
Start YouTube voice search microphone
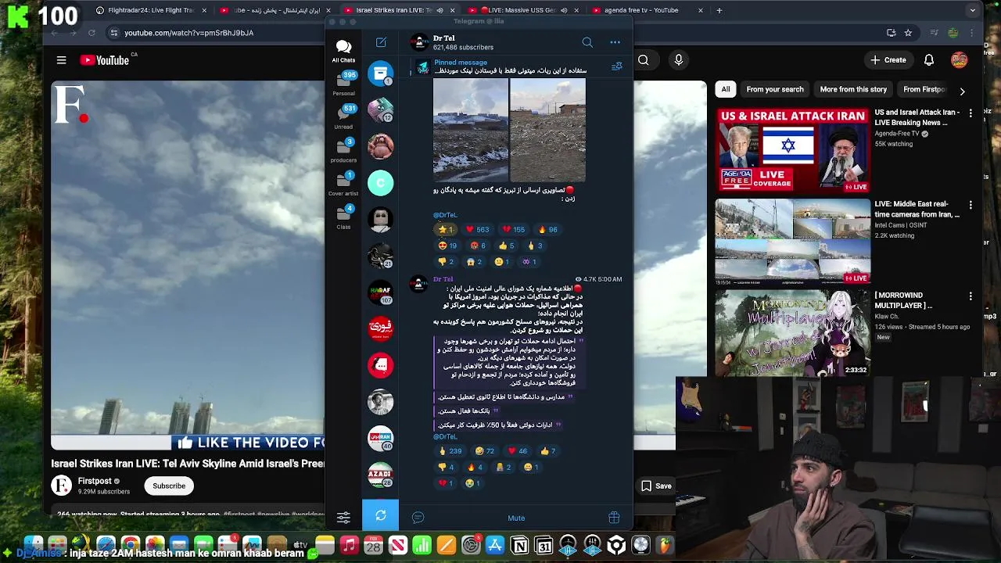pyautogui.click(x=679, y=60)
